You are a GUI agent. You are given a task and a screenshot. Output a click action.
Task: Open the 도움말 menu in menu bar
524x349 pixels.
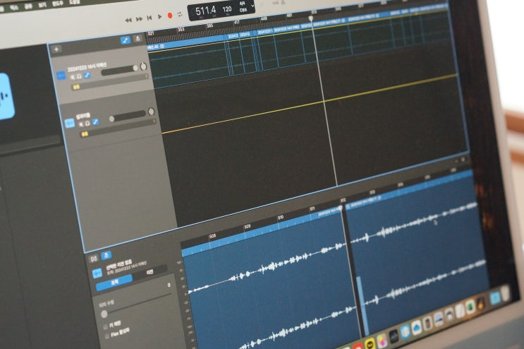click(75, 2)
